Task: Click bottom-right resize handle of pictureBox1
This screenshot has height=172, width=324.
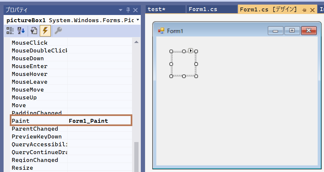Action: point(196,77)
